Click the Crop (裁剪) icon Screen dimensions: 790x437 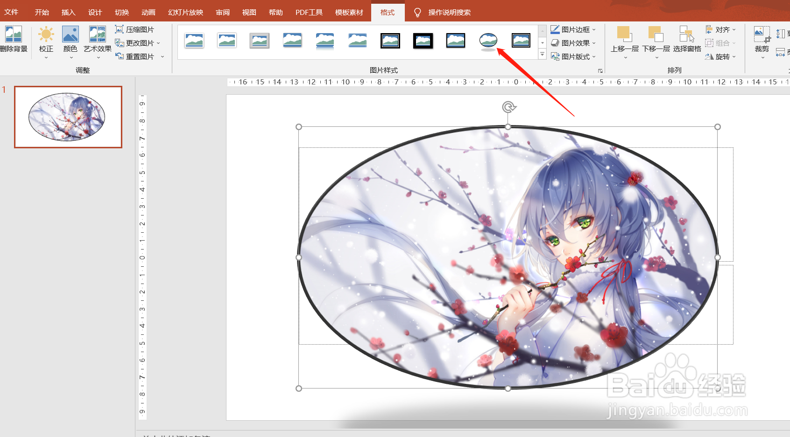(762, 35)
